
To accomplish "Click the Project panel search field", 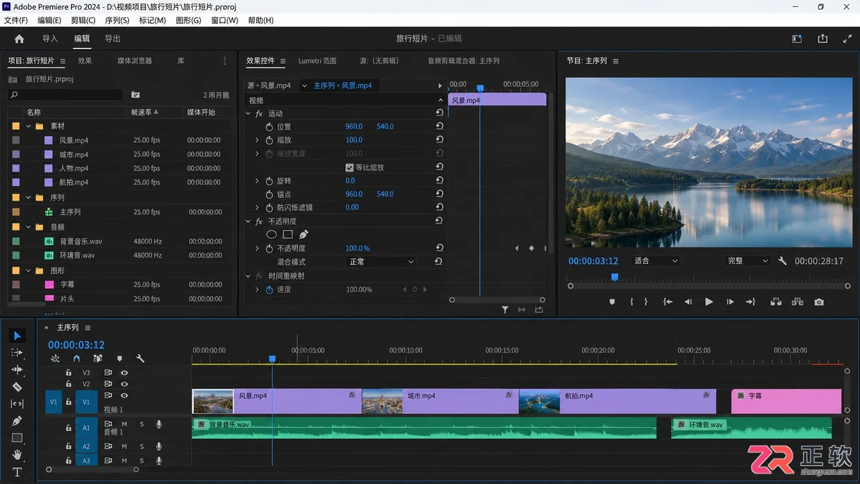I will coord(65,95).
